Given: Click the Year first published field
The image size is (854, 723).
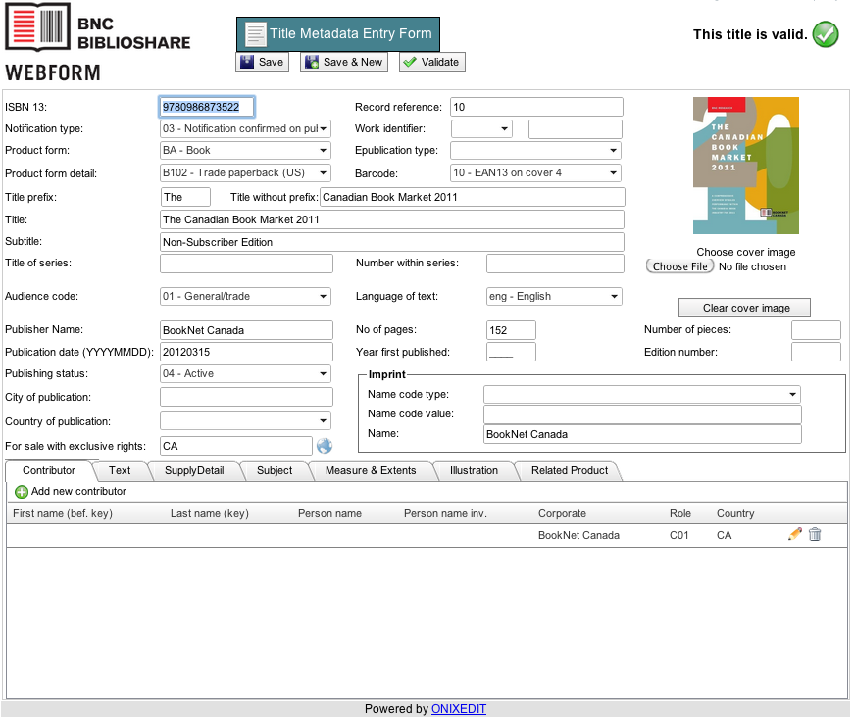Looking at the screenshot, I should tap(512, 353).
